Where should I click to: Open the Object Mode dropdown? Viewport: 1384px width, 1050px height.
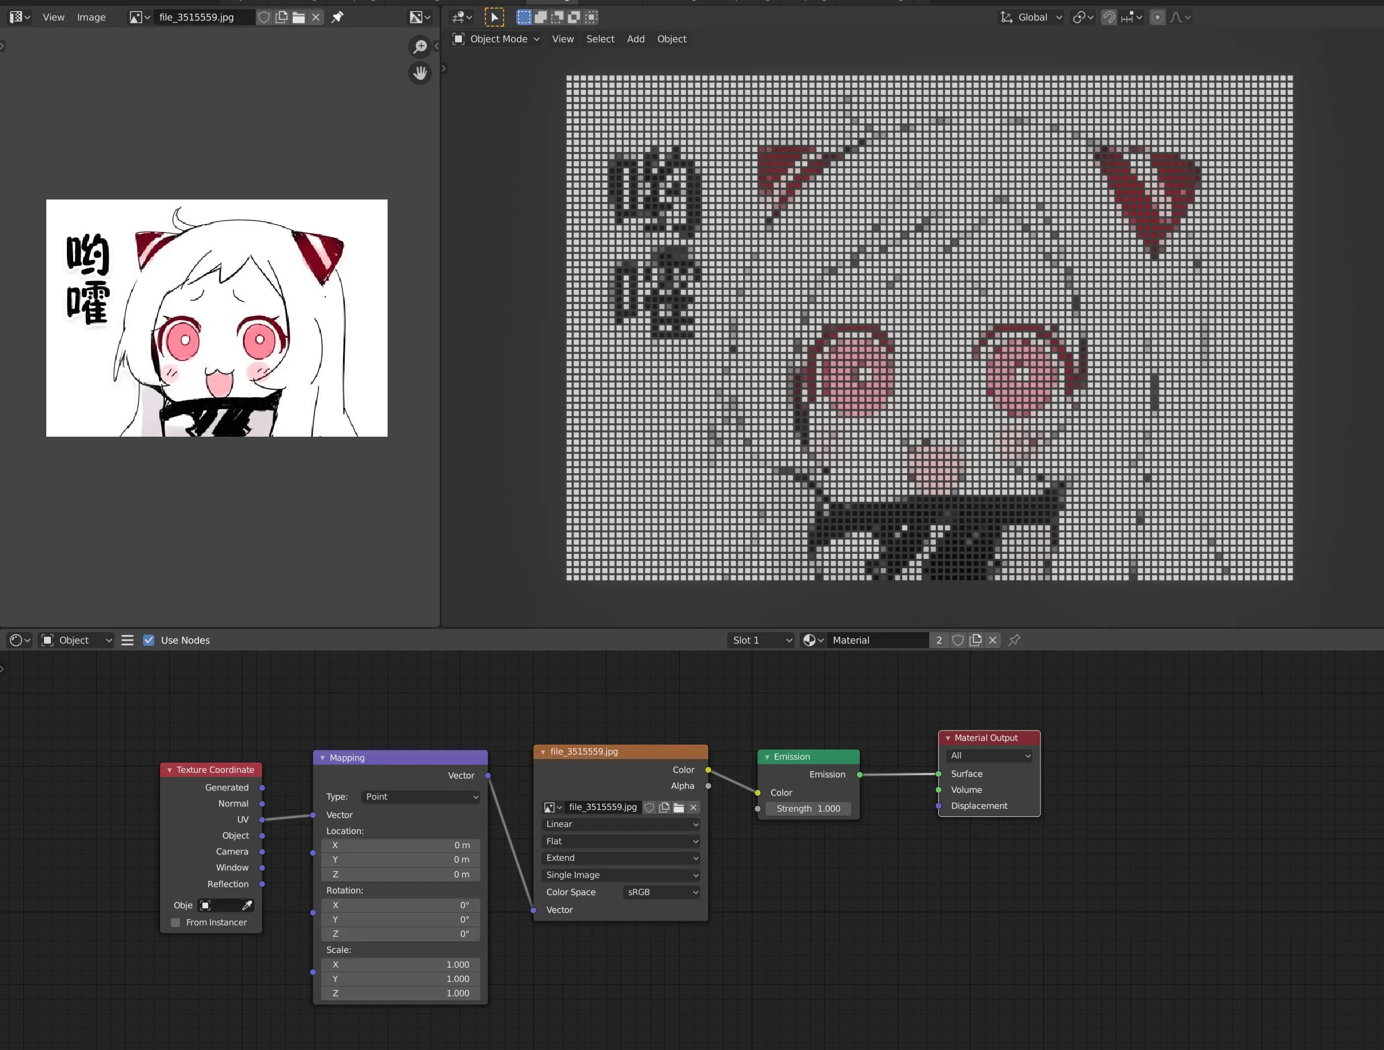point(497,39)
